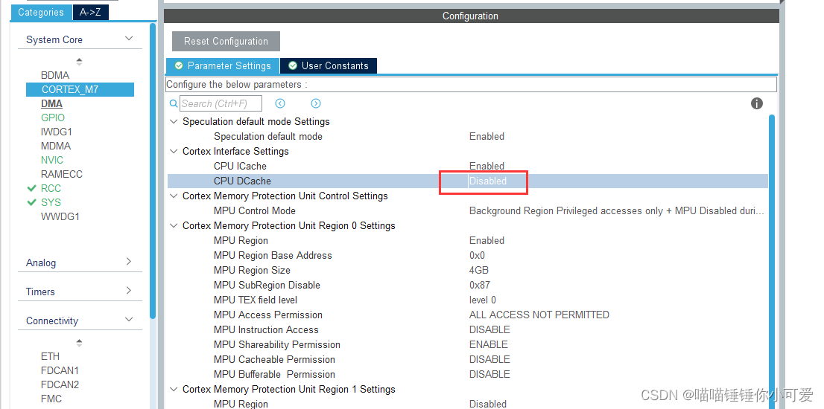This screenshot has width=824, height=409.
Task: Change MPU Access Permission value
Action: tap(539, 315)
